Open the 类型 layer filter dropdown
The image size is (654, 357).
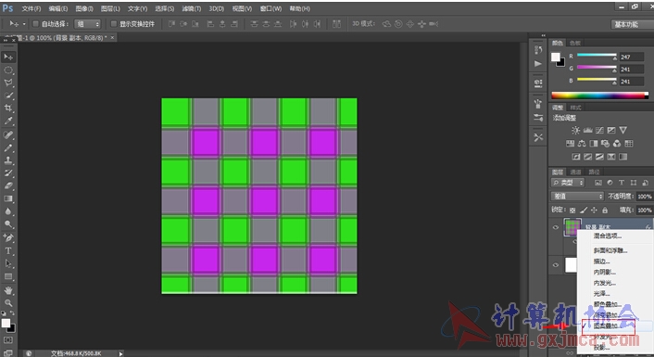(568, 183)
